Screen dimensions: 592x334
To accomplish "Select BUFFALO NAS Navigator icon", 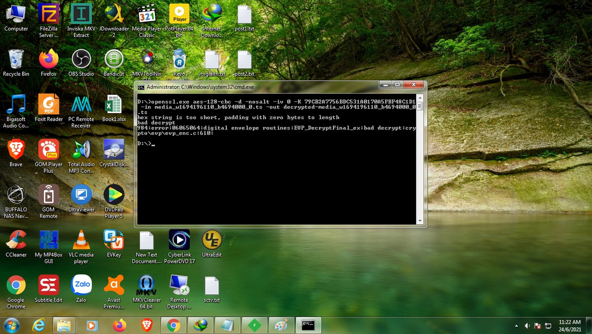I will pos(16,202).
